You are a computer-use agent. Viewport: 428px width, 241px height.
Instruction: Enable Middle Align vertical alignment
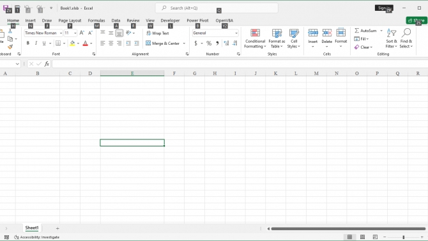pos(111,33)
